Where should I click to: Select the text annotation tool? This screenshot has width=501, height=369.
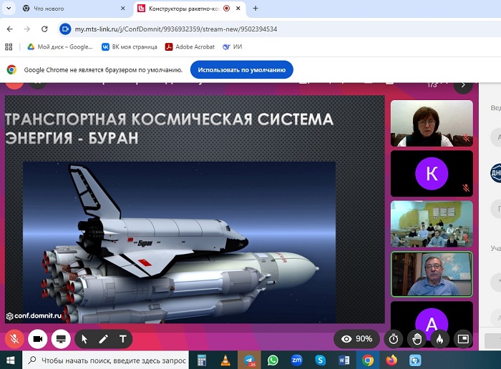[x=122, y=338]
